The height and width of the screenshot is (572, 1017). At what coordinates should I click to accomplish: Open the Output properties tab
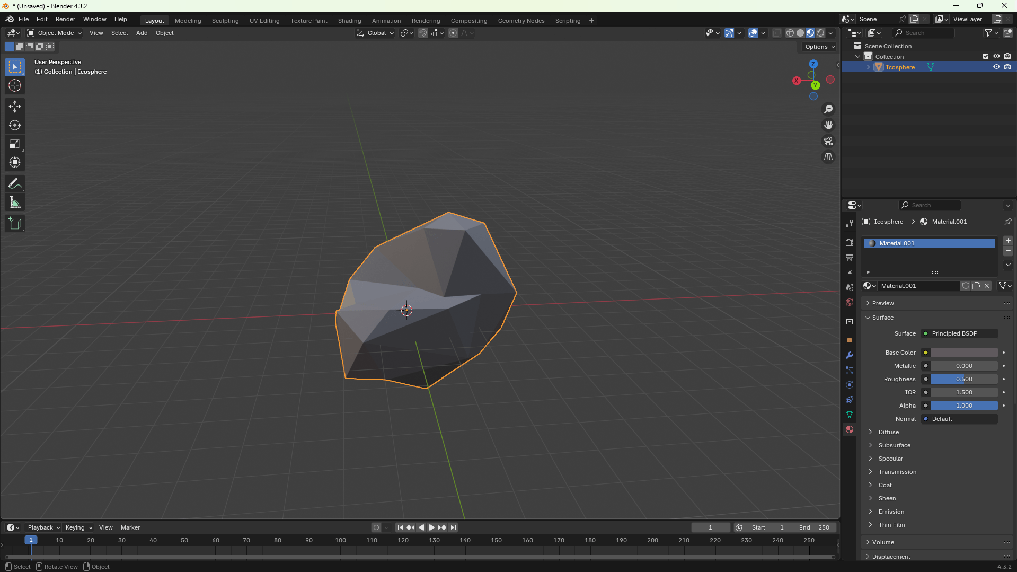pos(850,258)
